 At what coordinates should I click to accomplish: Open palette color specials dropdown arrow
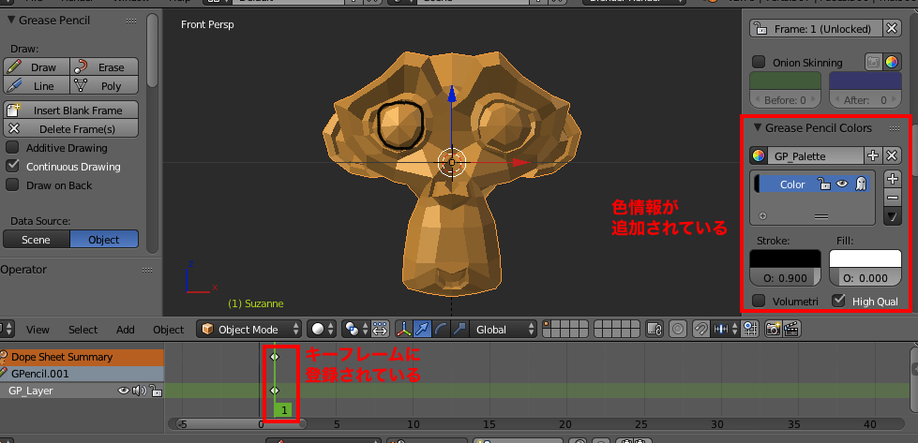tap(893, 217)
